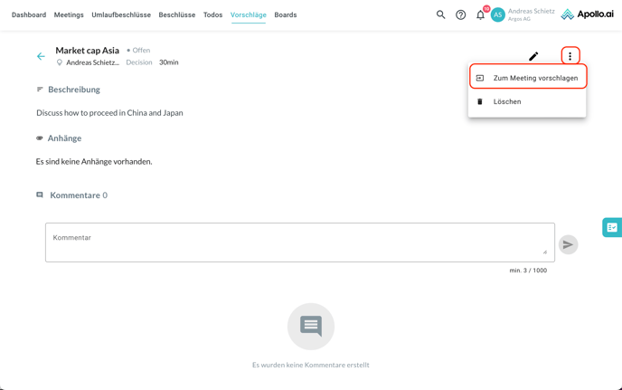The width and height of the screenshot is (622, 390).
Task: Click the pencil edit icon
Action: [533, 56]
